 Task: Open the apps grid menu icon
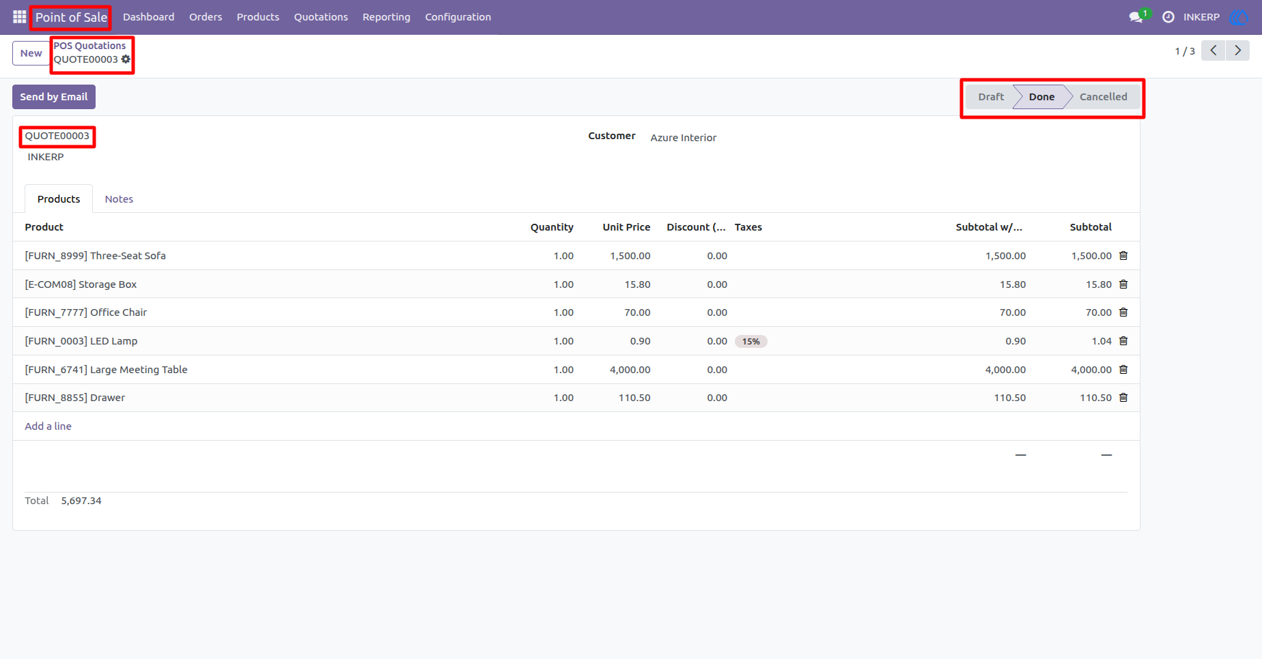point(19,17)
